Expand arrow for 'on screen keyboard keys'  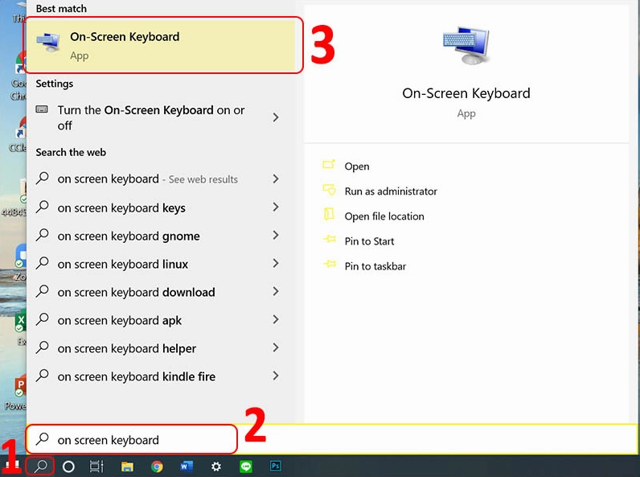(x=276, y=208)
